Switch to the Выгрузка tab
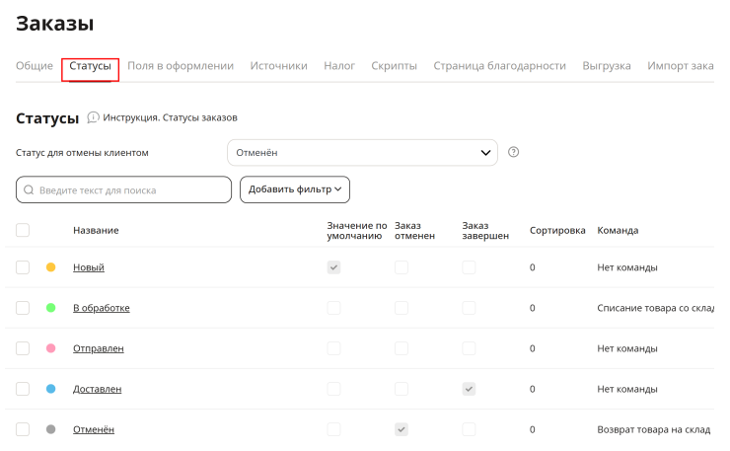The image size is (730, 451). (607, 66)
